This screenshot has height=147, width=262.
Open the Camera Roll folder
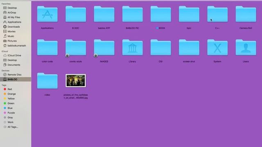(246, 14)
